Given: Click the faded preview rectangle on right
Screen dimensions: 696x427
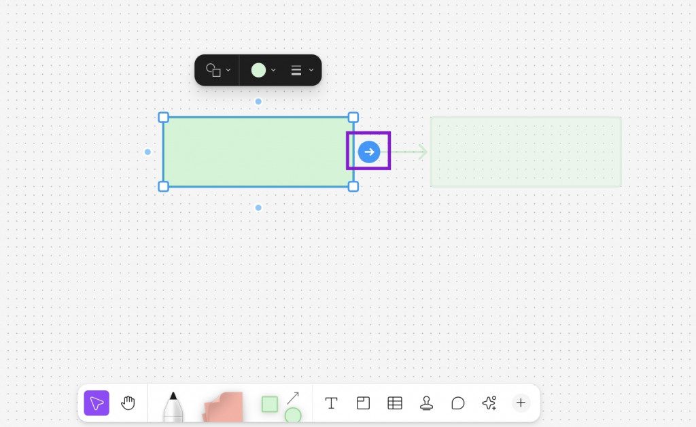Looking at the screenshot, I should (525, 152).
